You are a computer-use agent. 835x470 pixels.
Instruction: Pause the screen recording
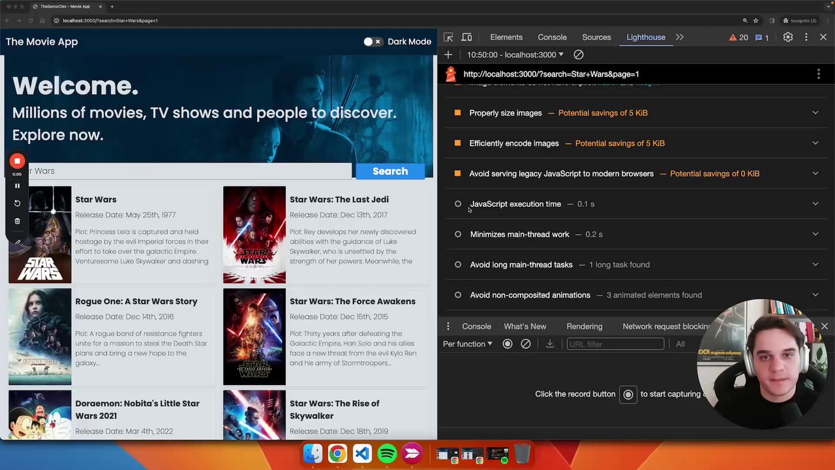click(17, 185)
